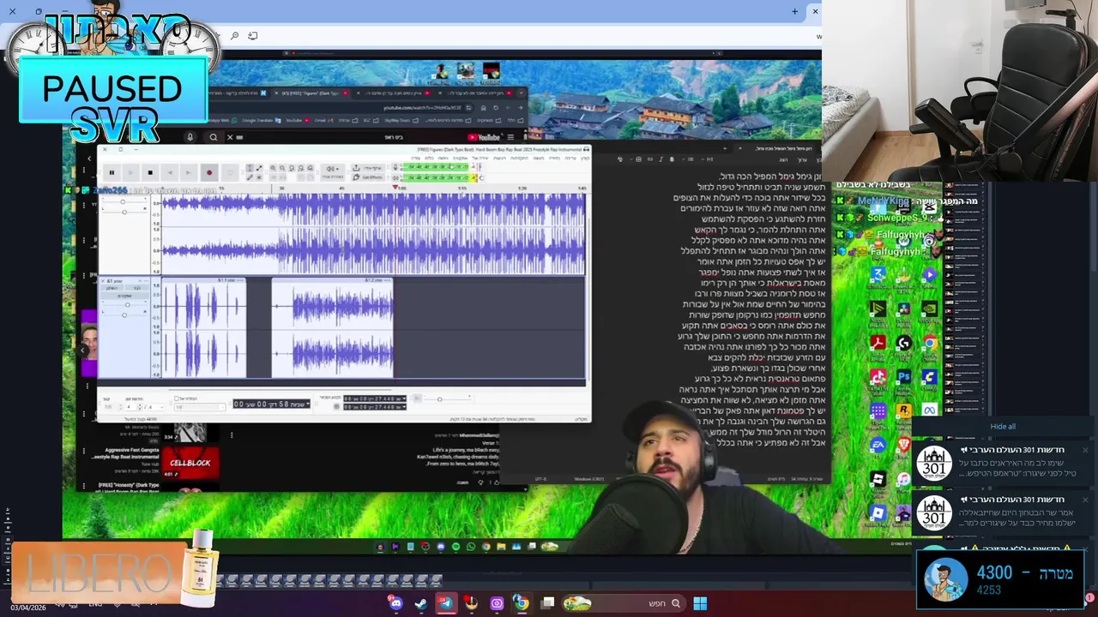Adjust the first track's pan slider

click(x=123, y=212)
